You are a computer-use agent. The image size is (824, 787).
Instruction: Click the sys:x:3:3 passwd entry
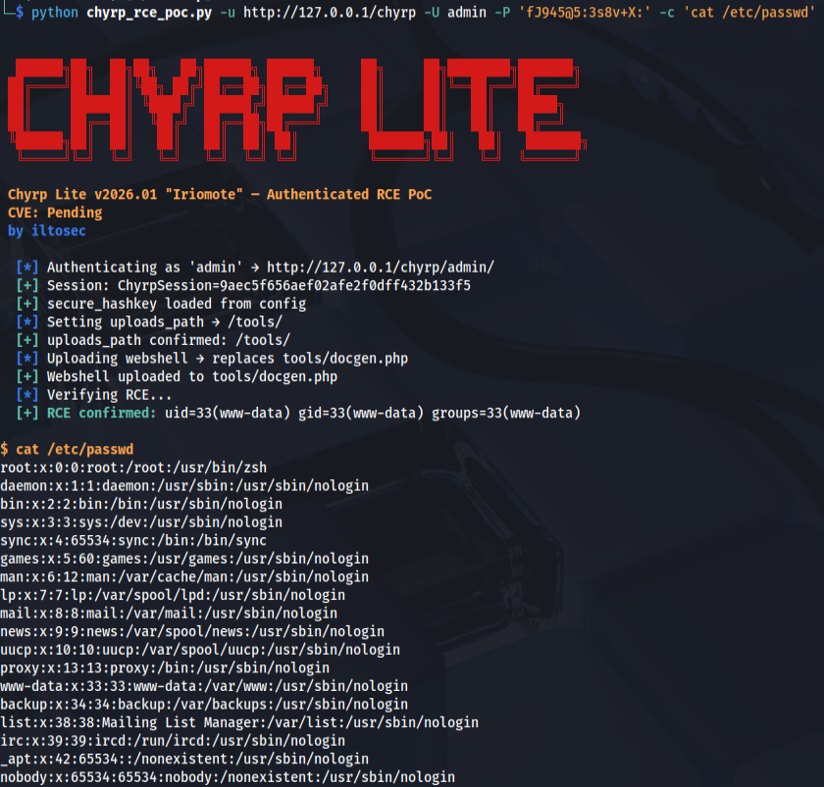[x=141, y=522]
